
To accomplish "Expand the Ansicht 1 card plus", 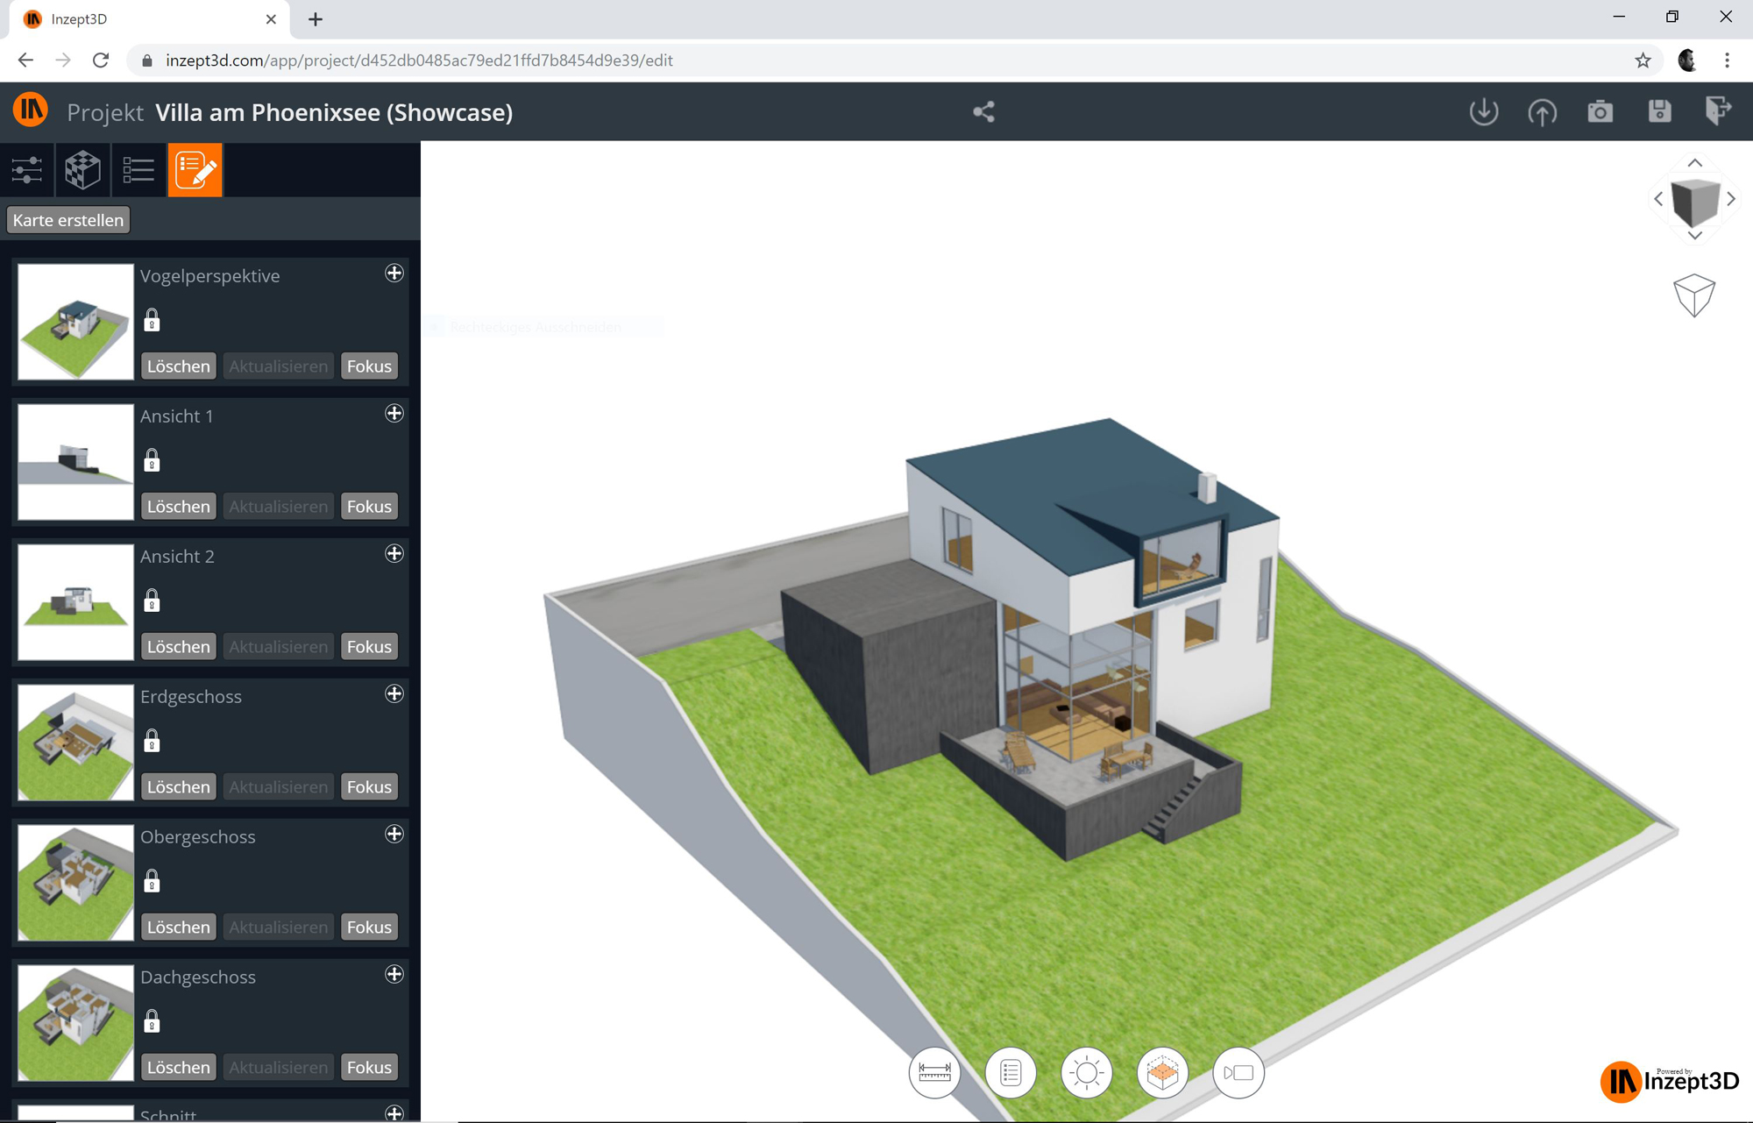I will (394, 413).
